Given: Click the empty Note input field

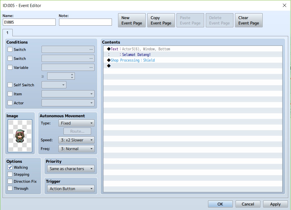Looking at the screenshot, I should tap(85, 22).
